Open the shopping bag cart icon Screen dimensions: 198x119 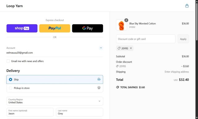click(x=187, y=6)
